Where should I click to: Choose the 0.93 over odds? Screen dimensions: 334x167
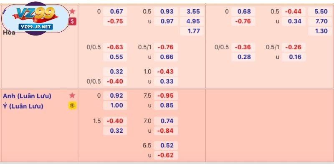click(x=166, y=11)
